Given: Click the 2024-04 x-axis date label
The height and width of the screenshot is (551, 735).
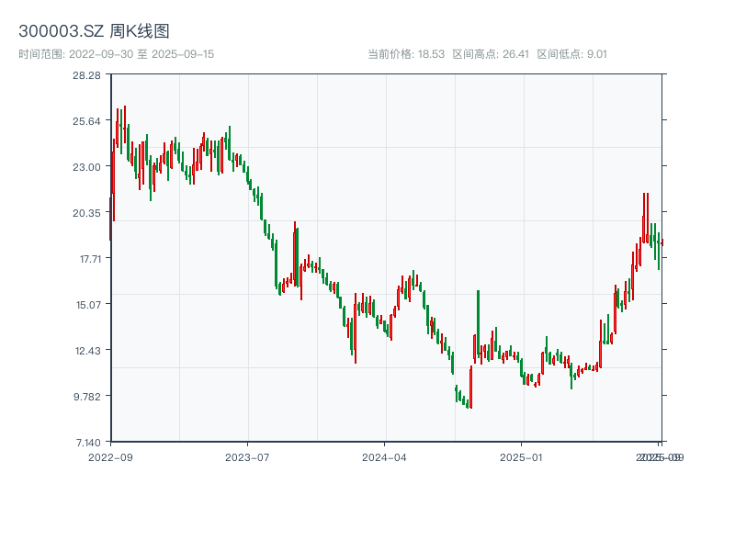Looking at the screenshot, I should click(x=385, y=456).
